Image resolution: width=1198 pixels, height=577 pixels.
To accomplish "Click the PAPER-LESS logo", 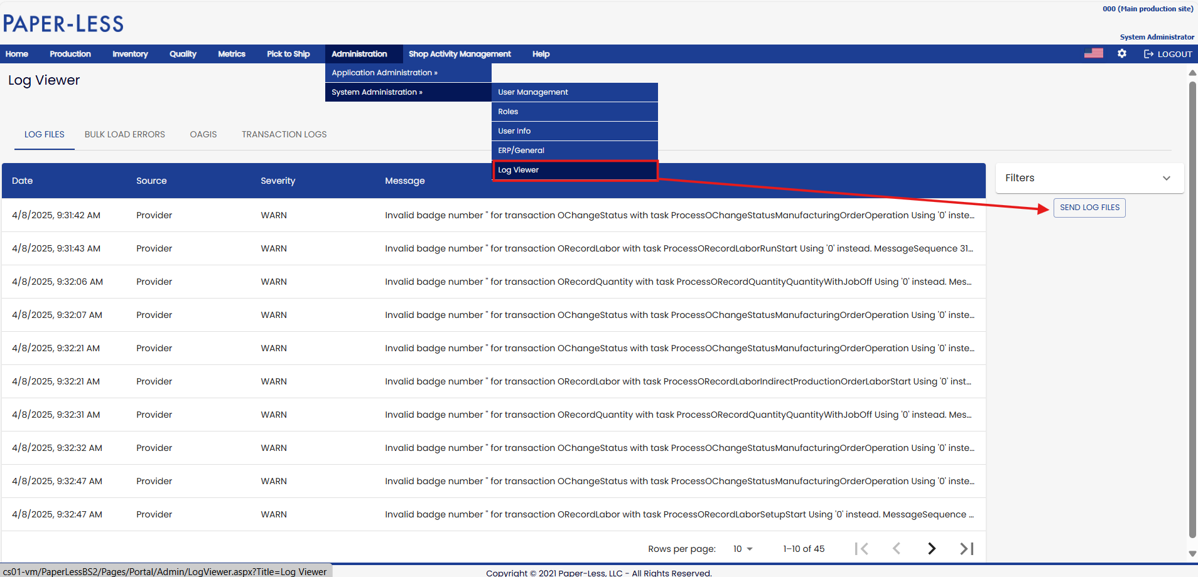I will click(x=63, y=24).
